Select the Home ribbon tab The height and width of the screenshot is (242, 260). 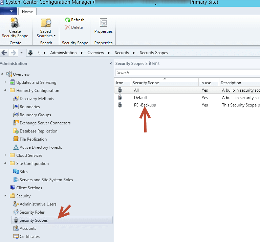[27, 11]
